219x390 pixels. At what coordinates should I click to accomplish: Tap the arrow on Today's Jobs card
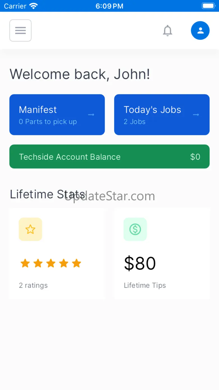[x=196, y=115]
